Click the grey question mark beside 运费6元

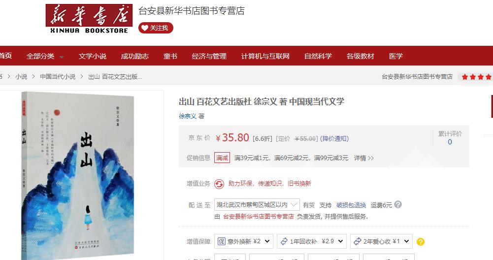pos(398,205)
